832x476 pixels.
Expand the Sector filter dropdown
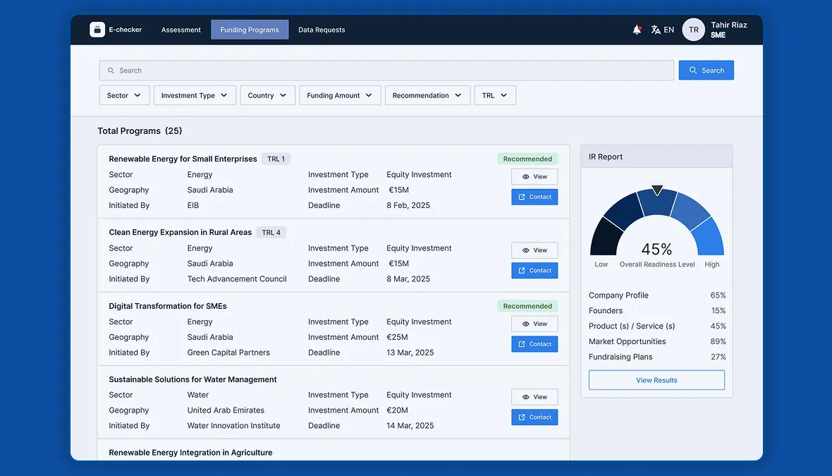click(124, 95)
